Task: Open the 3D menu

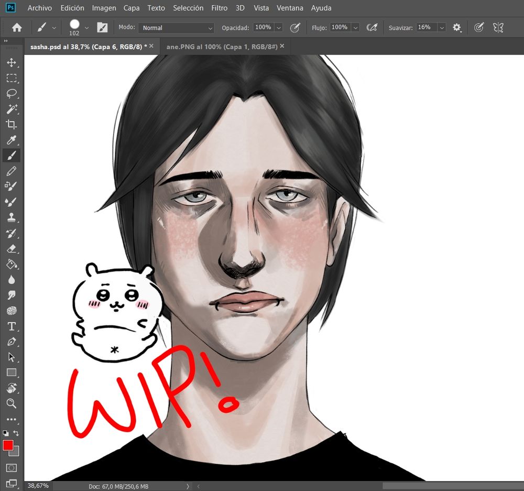Action: point(240,8)
